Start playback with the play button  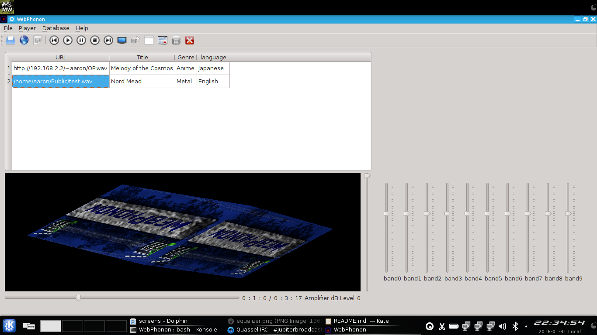(68, 40)
